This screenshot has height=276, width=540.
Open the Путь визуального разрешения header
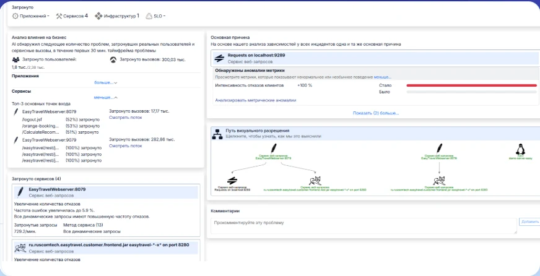(x=375, y=134)
